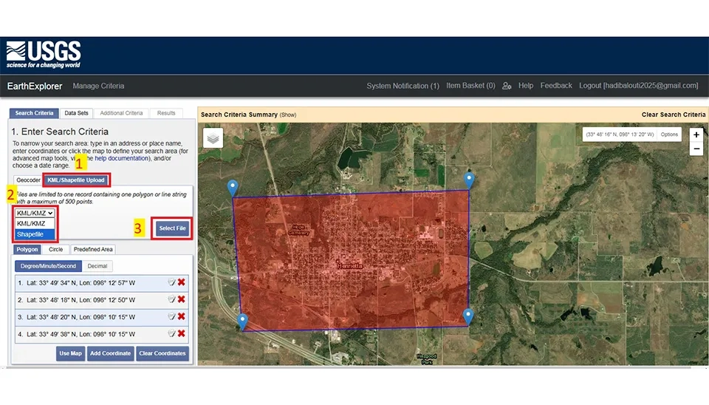This screenshot has height=405, width=709.
Task: Open the Additional Criteria tab
Action: [121, 113]
